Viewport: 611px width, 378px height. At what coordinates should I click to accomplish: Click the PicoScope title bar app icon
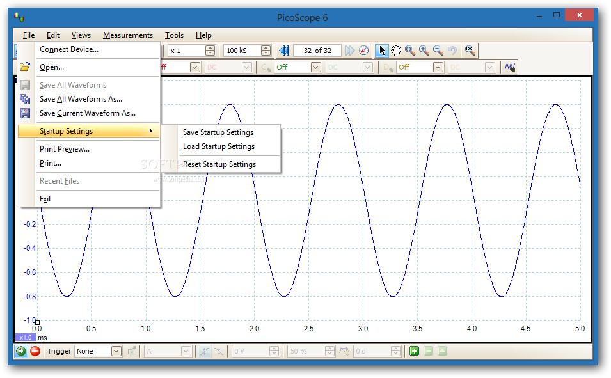pos(19,17)
